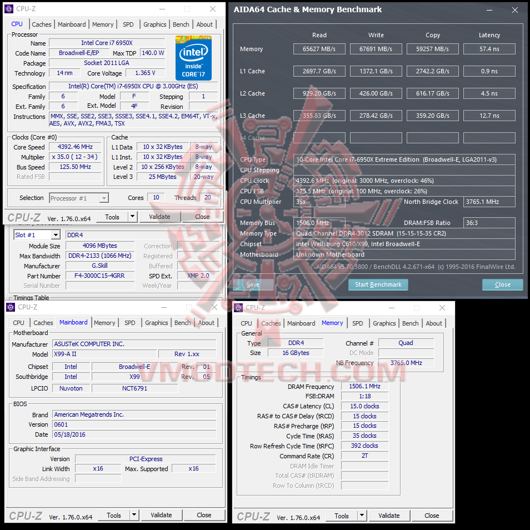The height and width of the screenshot is (530, 530).
Task: Click Tools button in Memory CPU-Z window
Action: coord(342,516)
